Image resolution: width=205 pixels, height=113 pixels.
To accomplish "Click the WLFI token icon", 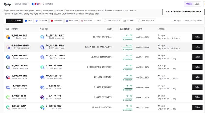I will coord(42,37).
